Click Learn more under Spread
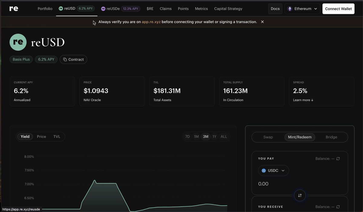This screenshot has height=212, width=363. [303, 100]
